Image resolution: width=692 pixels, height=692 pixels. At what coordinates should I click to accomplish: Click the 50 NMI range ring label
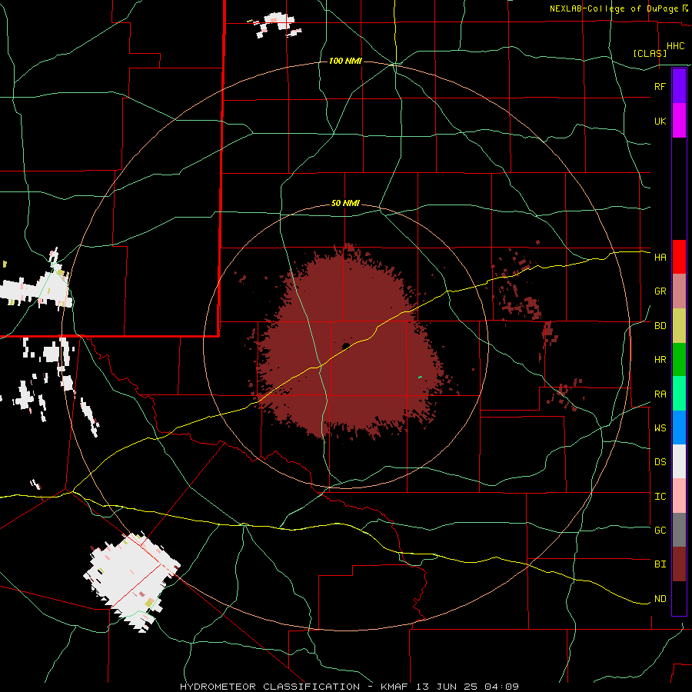[x=345, y=204]
